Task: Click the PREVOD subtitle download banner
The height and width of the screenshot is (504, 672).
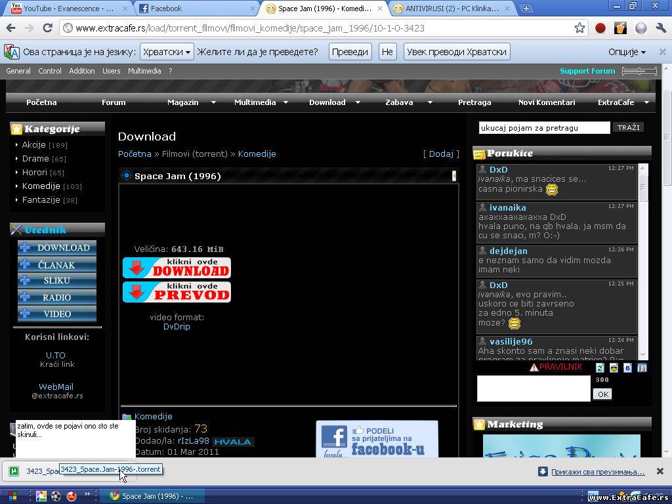Action: click(x=177, y=292)
